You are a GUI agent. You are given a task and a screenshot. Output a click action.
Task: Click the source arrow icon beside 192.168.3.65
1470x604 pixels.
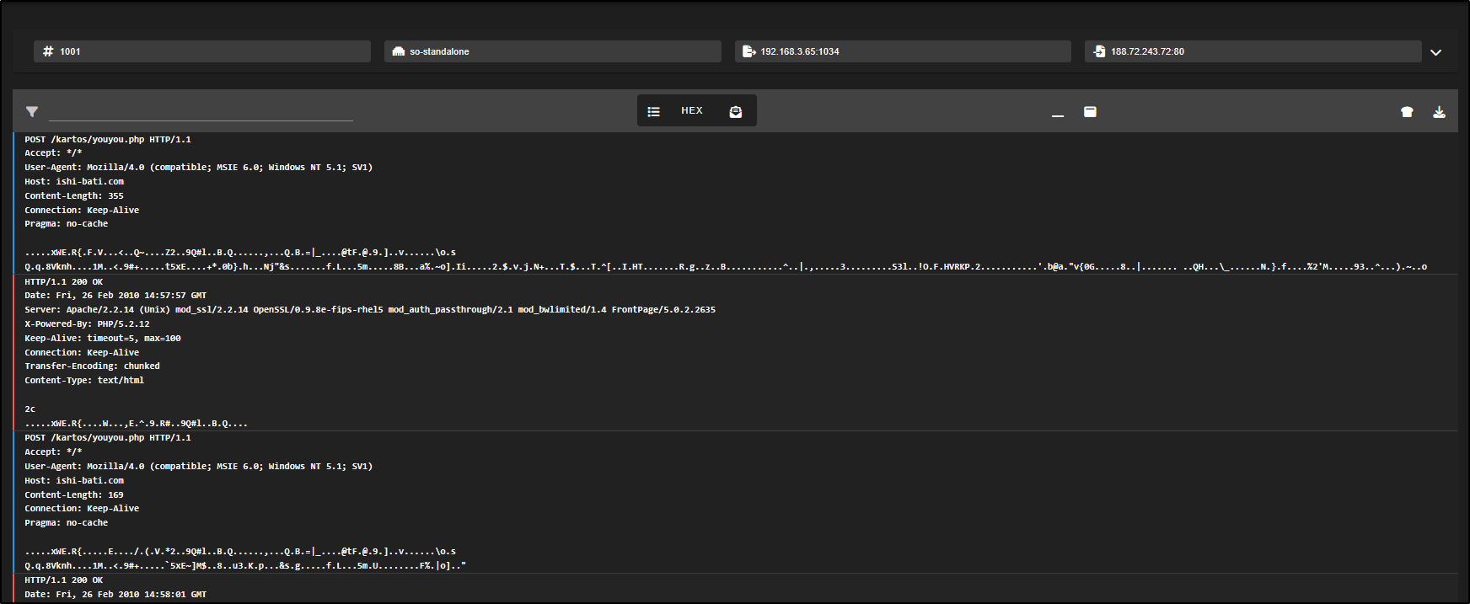click(x=748, y=51)
